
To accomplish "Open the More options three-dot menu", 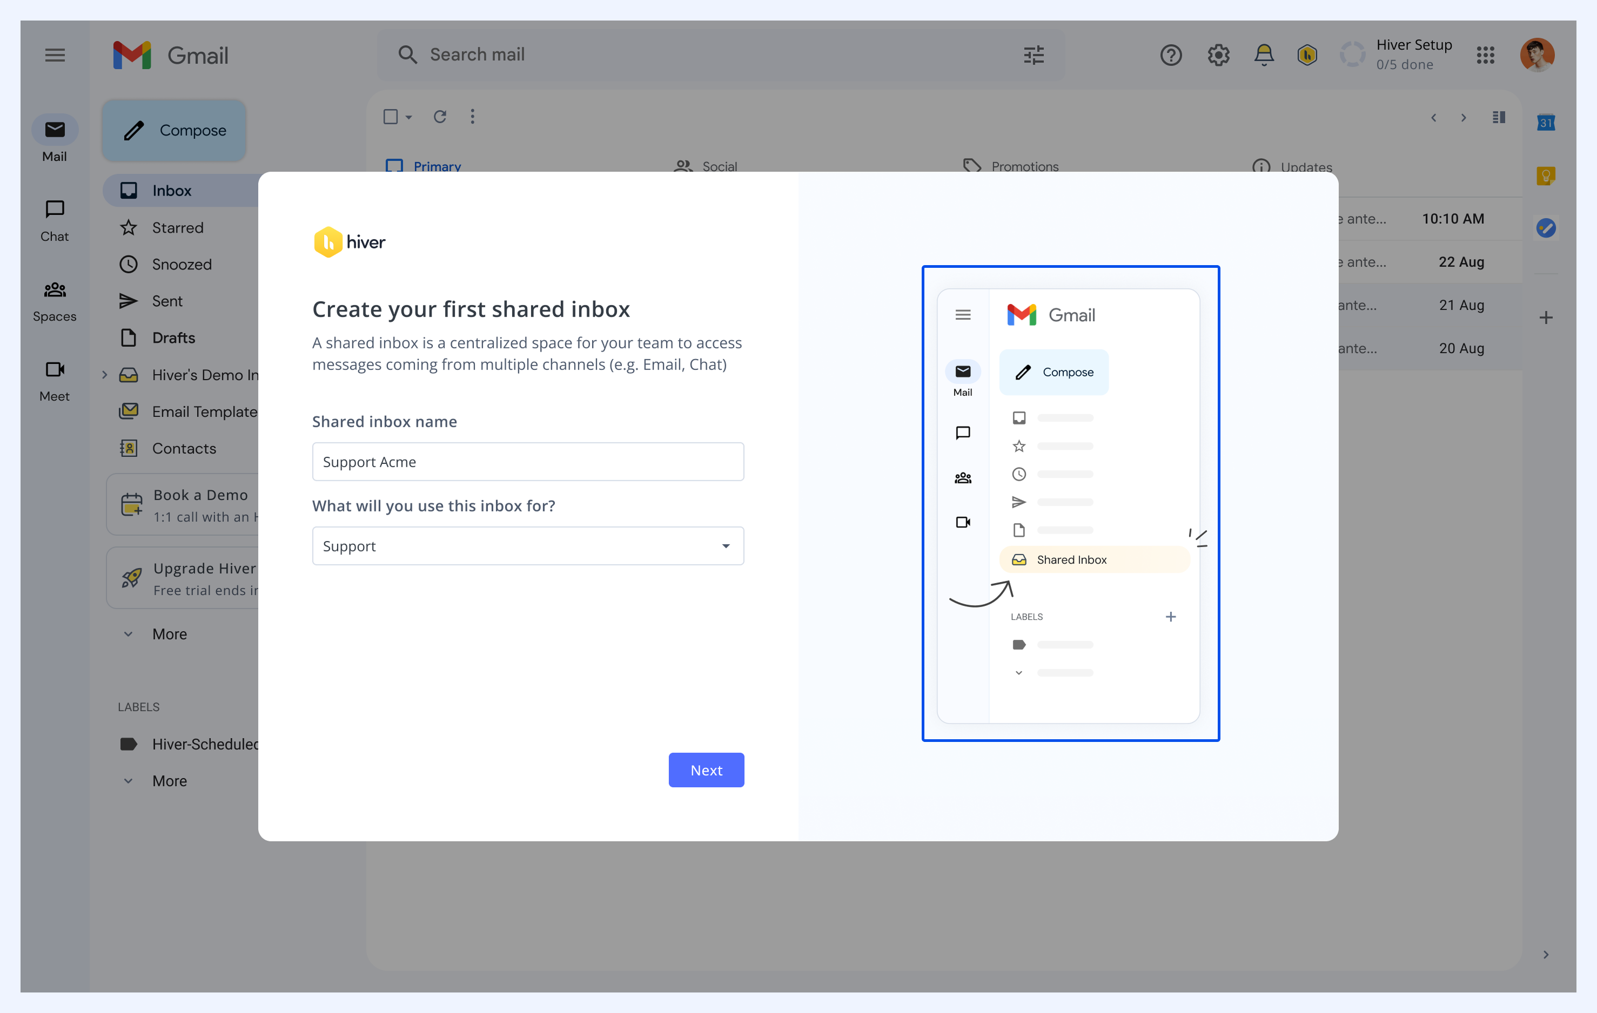I will (x=472, y=117).
